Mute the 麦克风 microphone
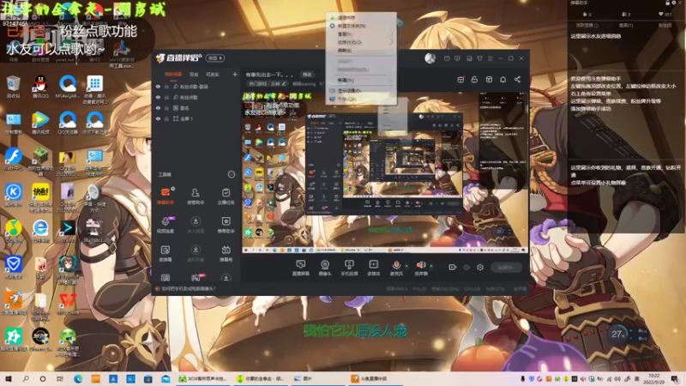686x386 pixels. [396, 268]
